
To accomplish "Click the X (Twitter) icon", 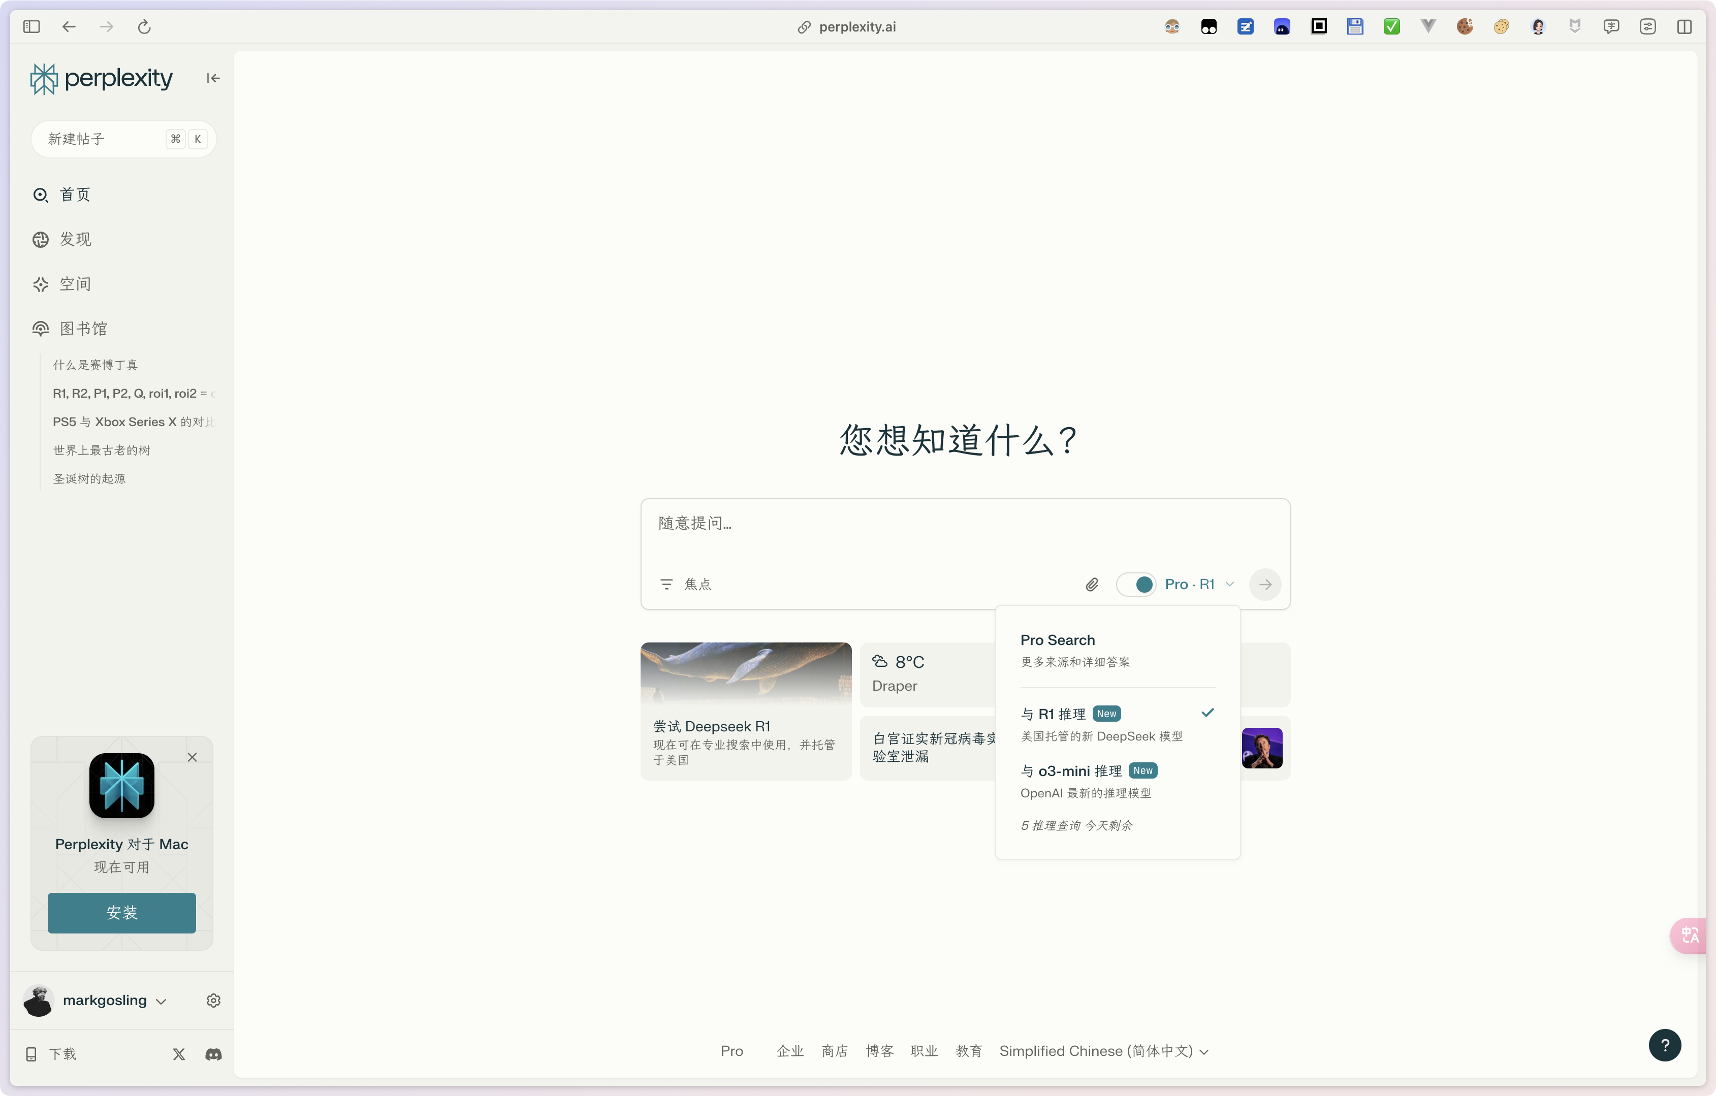I will tap(179, 1054).
